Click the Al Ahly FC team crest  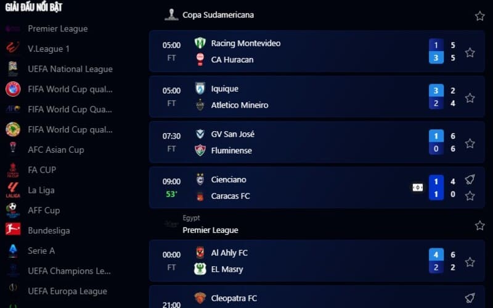pyautogui.click(x=200, y=253)
